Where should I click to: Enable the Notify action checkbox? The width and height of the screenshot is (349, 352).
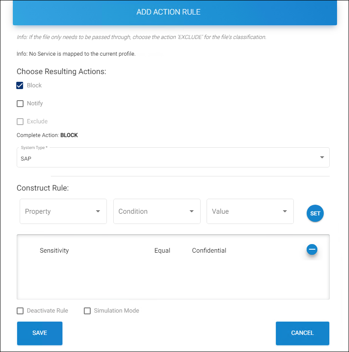pos(20,104)
